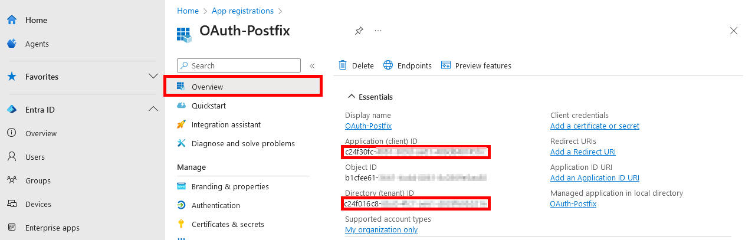The width and height of the screenshot is (755, 240).
Task: Collapse the Favorites group
Action: (153, 77)
